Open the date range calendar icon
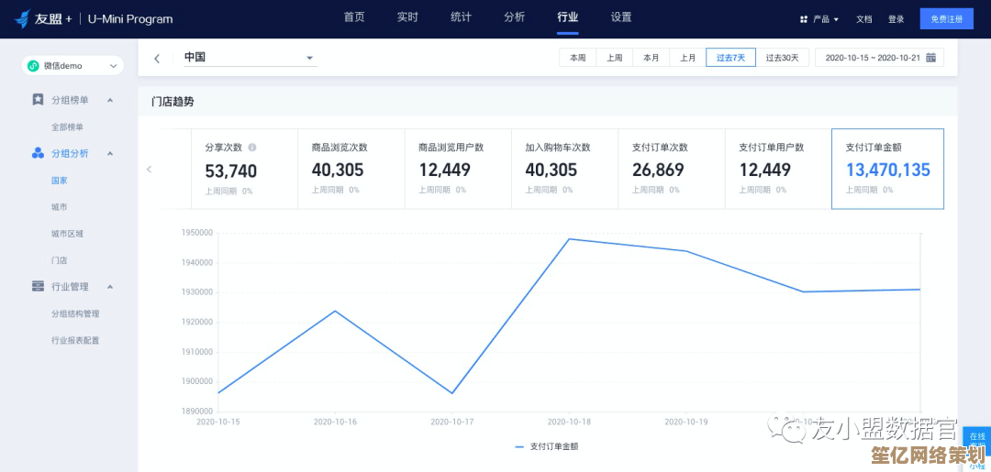Screen dimensions: 991x472 click(x=930, y=58)
